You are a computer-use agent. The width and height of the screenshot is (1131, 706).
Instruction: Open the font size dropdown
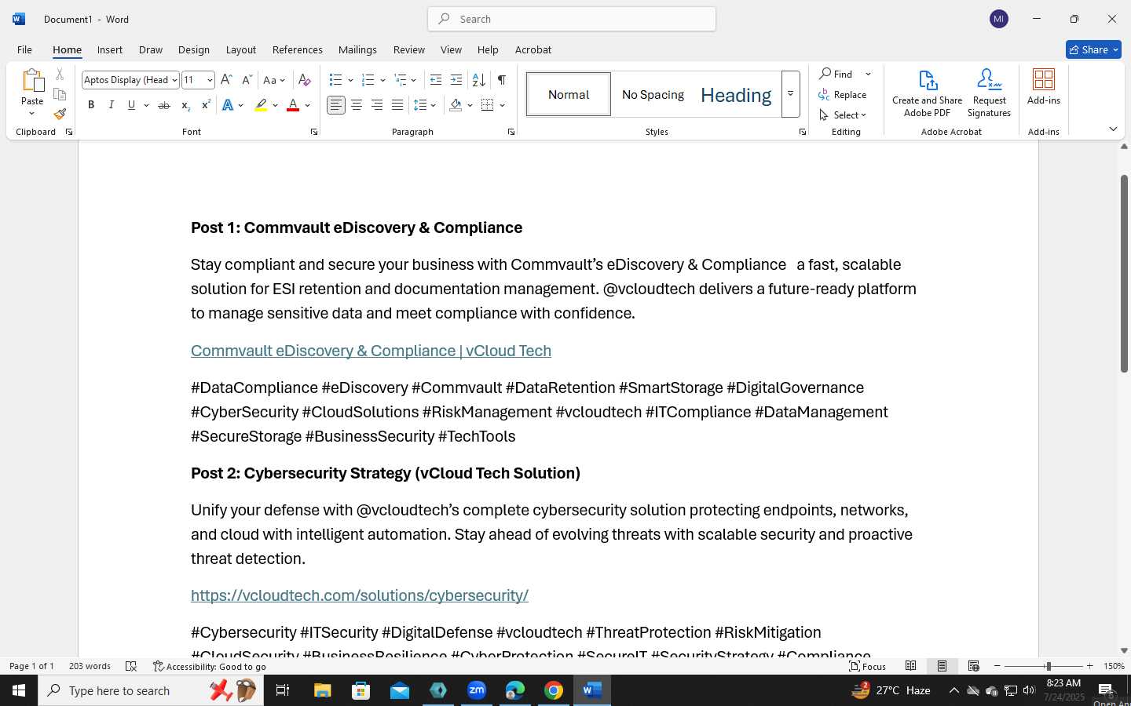click(210, 80)
